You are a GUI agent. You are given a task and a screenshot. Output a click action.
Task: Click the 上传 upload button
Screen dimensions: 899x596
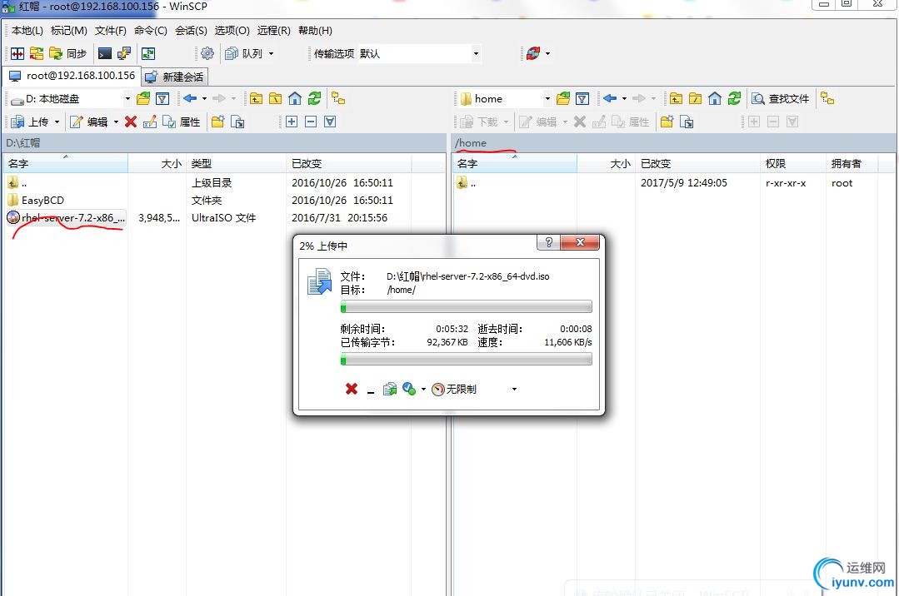[x=30, y=122]
